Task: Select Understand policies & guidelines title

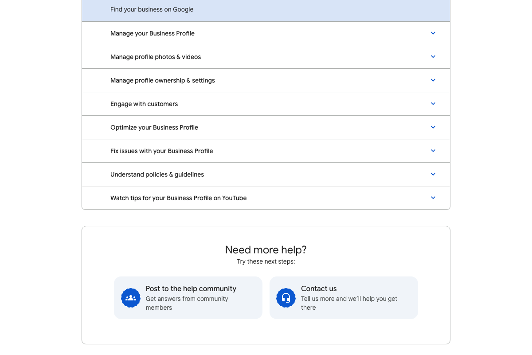Action: pyautogui.click(x=157, y=174)
